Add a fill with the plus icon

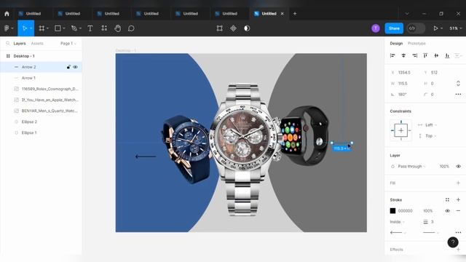pos(458,183)
